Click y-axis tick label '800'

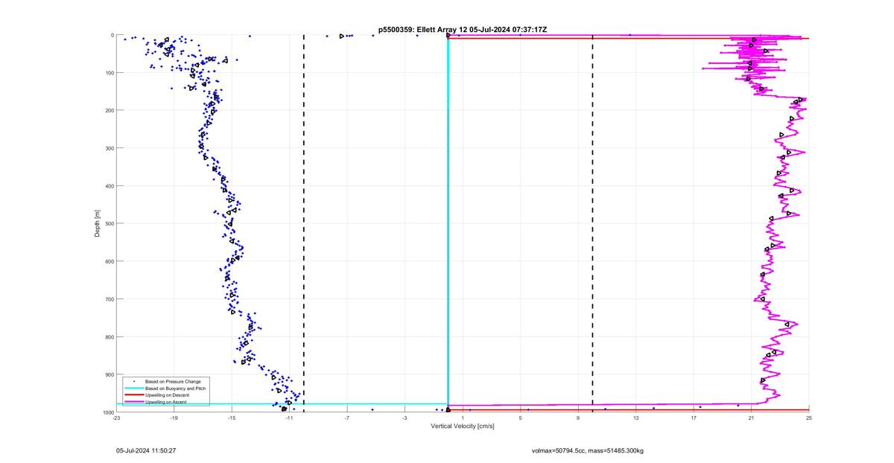click(109, 336)
